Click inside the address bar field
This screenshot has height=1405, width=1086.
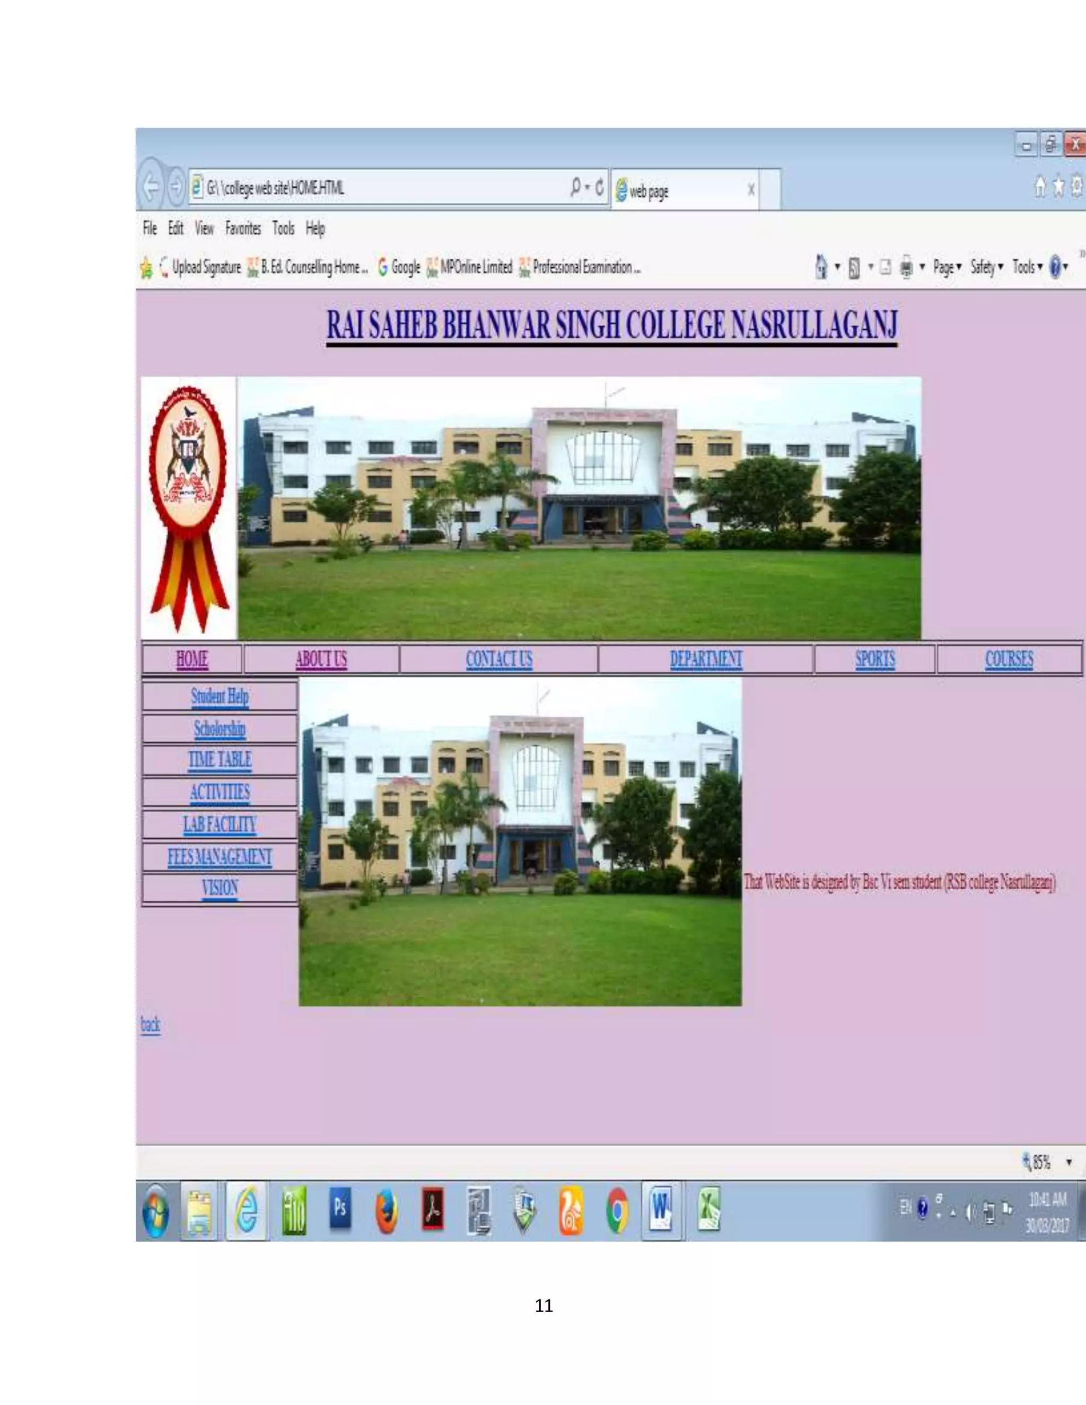pos(386,188)
